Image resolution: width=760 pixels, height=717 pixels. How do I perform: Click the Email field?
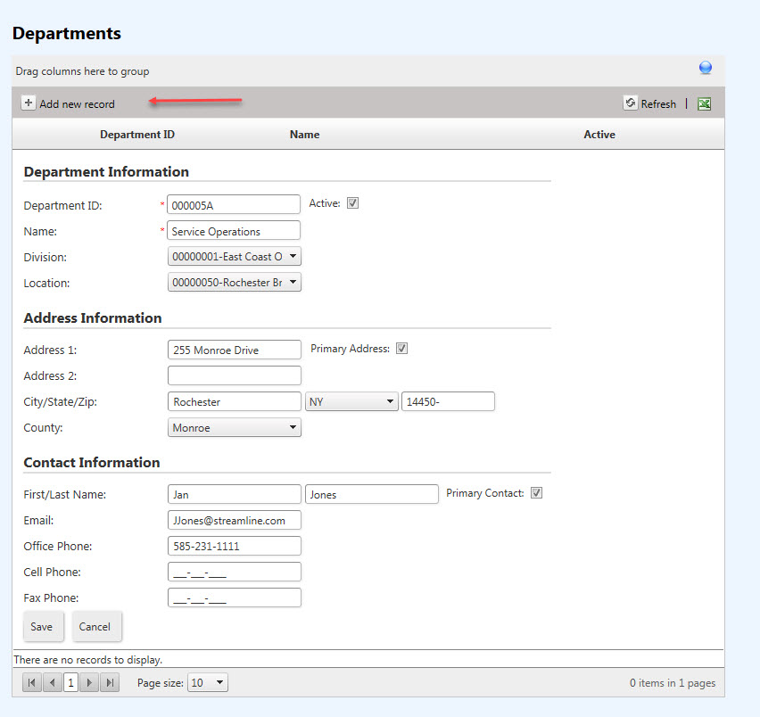[234, 520]
